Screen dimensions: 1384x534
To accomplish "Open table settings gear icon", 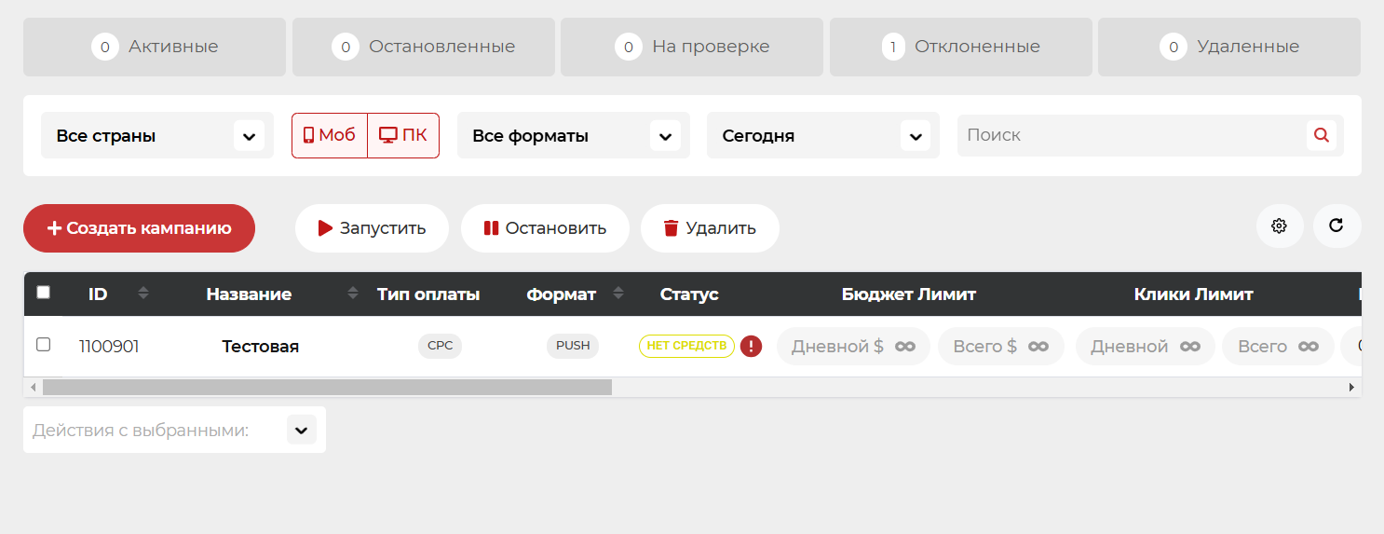I will click(x=1279, y=226).
